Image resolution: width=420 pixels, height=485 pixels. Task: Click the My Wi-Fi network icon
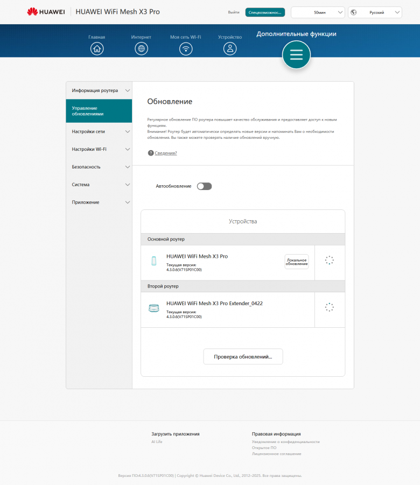click(x=186, y=48)
